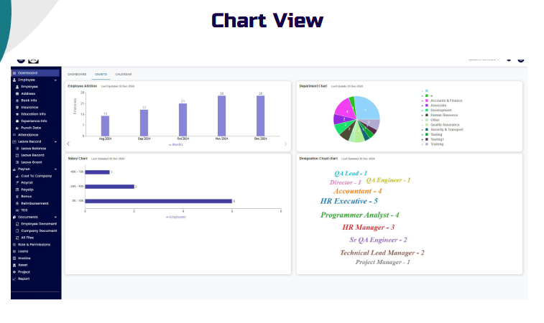Open Role & Permissions in the sidebar
The width and height of the screenshot is (544, 323).
[34, 244]
